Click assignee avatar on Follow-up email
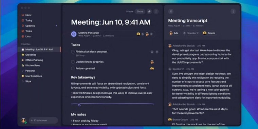Screen dimensions: 258x129 [152, 69]
